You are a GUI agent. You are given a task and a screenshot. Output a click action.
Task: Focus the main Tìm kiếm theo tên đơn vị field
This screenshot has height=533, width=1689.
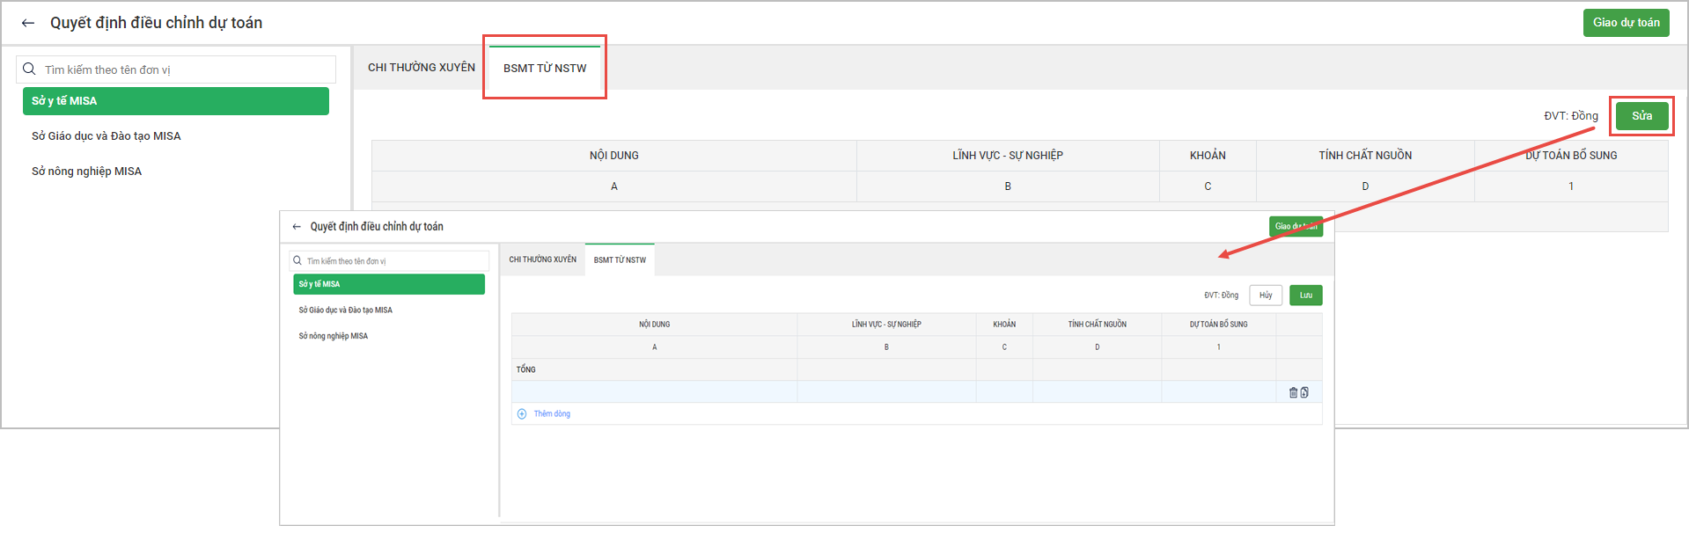tap(185, 69)
